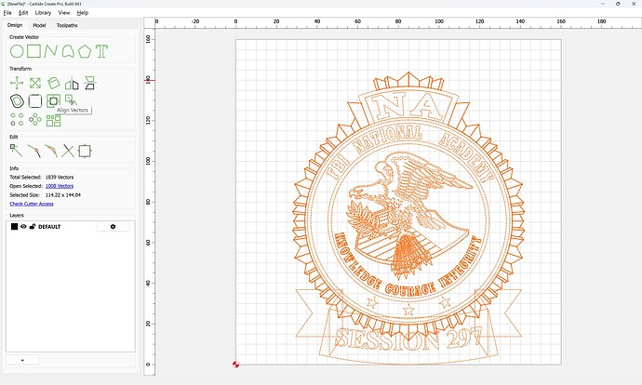Open the Circular Array tool
642x385 pixels.
click(x=35, y=119)
